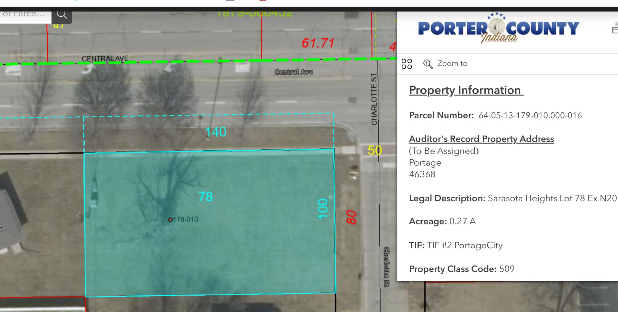Open the four-circle actions menu icon
This screenshot has width=618, height=312.
407,64
